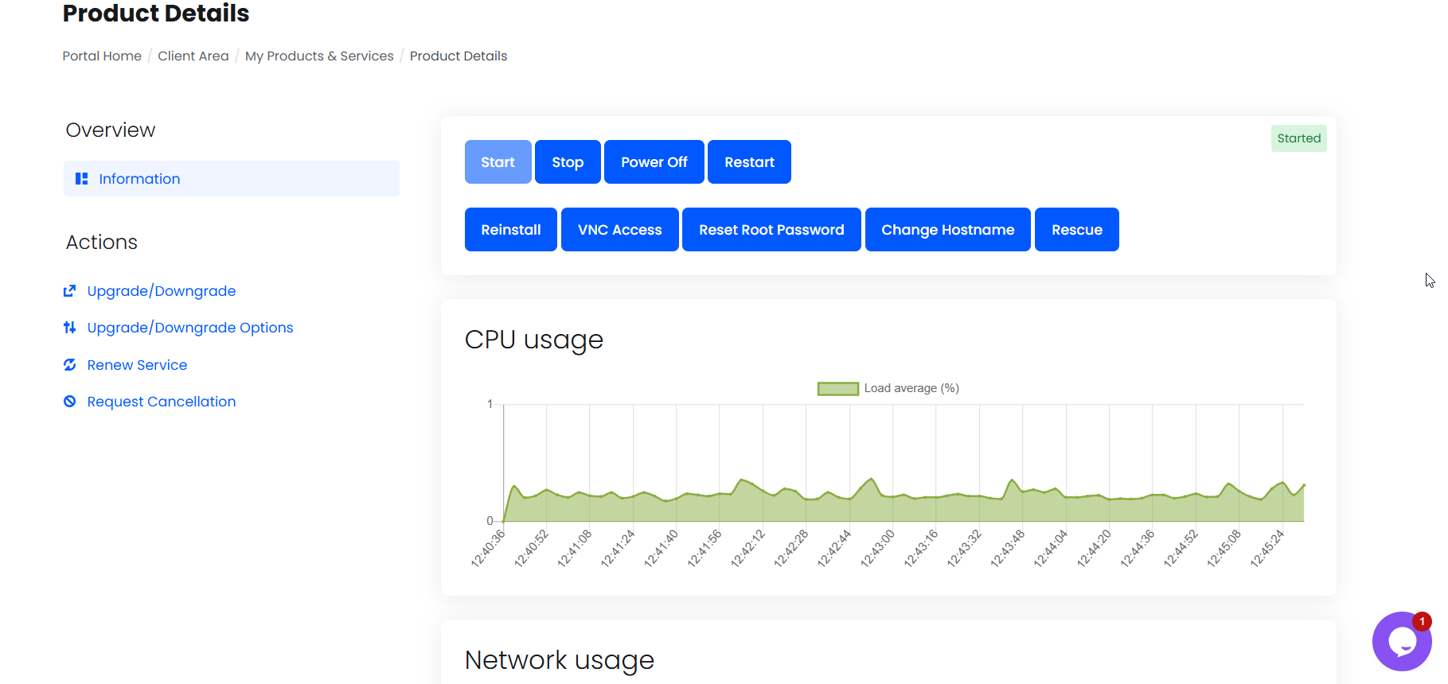Click the Upgrade/Downgrade Options arrows icon
Screen dimensions: 1448x684
[x=70, y=328]
